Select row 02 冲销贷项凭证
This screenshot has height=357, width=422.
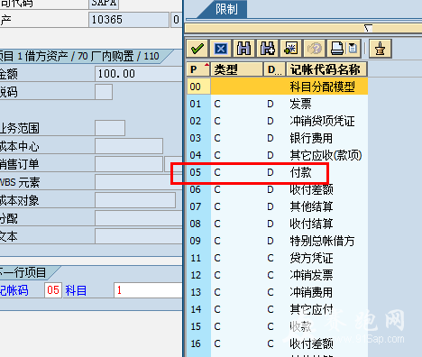click(277, 121)
